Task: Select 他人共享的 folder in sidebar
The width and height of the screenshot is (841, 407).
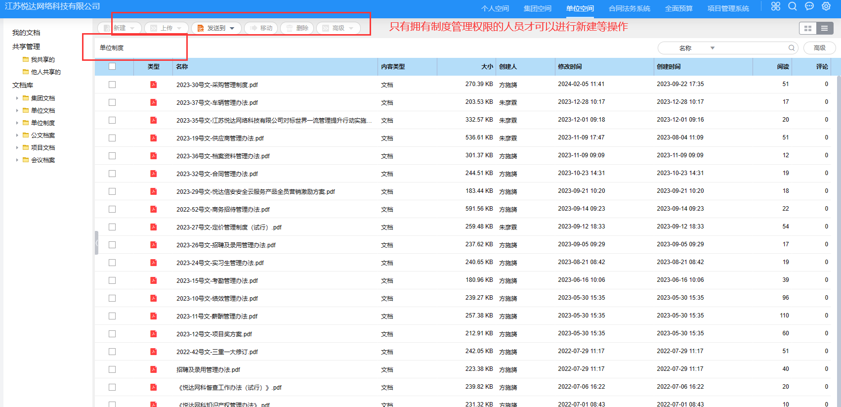Action: [x=45, y=72]
